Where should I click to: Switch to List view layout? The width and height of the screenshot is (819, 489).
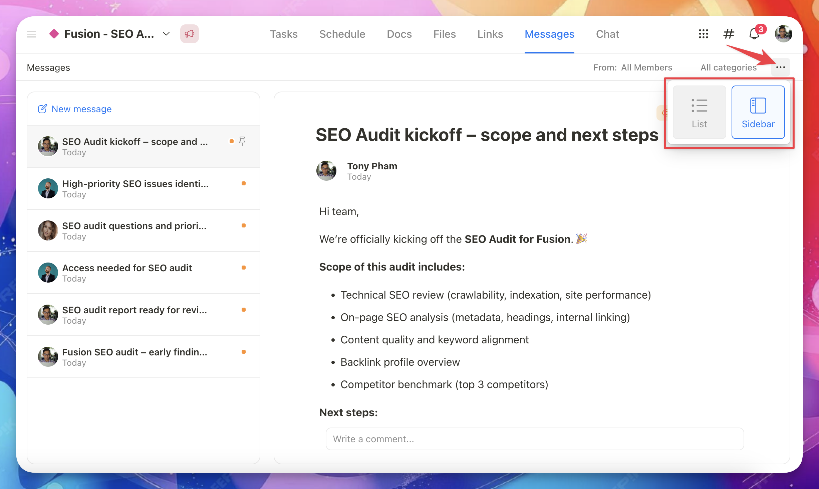point(699,112)
